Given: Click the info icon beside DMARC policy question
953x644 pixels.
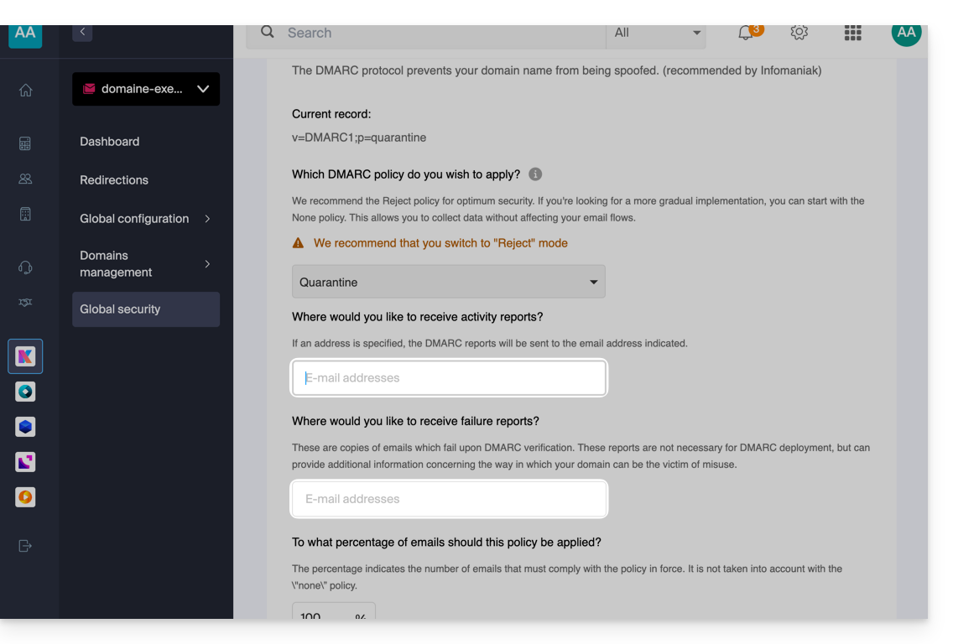Looking at the screenshot, I should 535,174.
